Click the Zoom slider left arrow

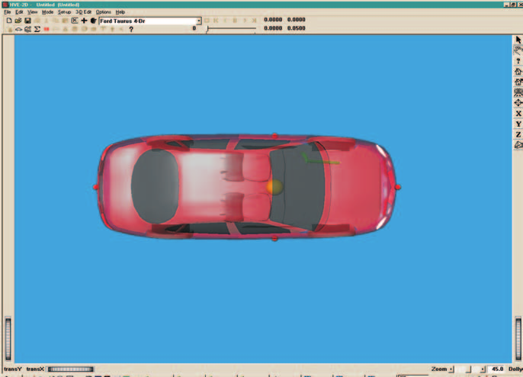tap(451, 369)
